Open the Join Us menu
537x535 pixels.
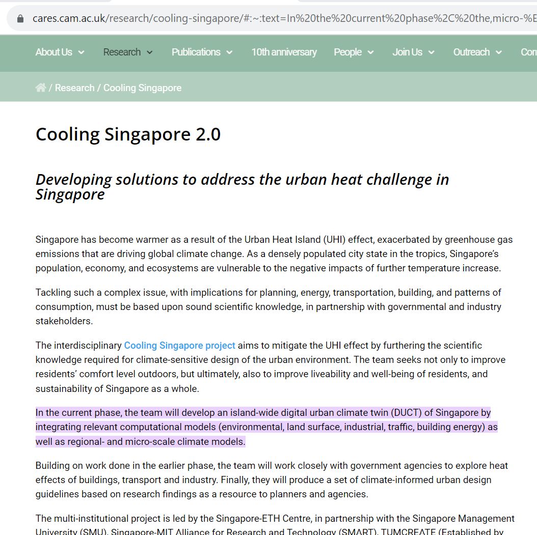point(407,52)
